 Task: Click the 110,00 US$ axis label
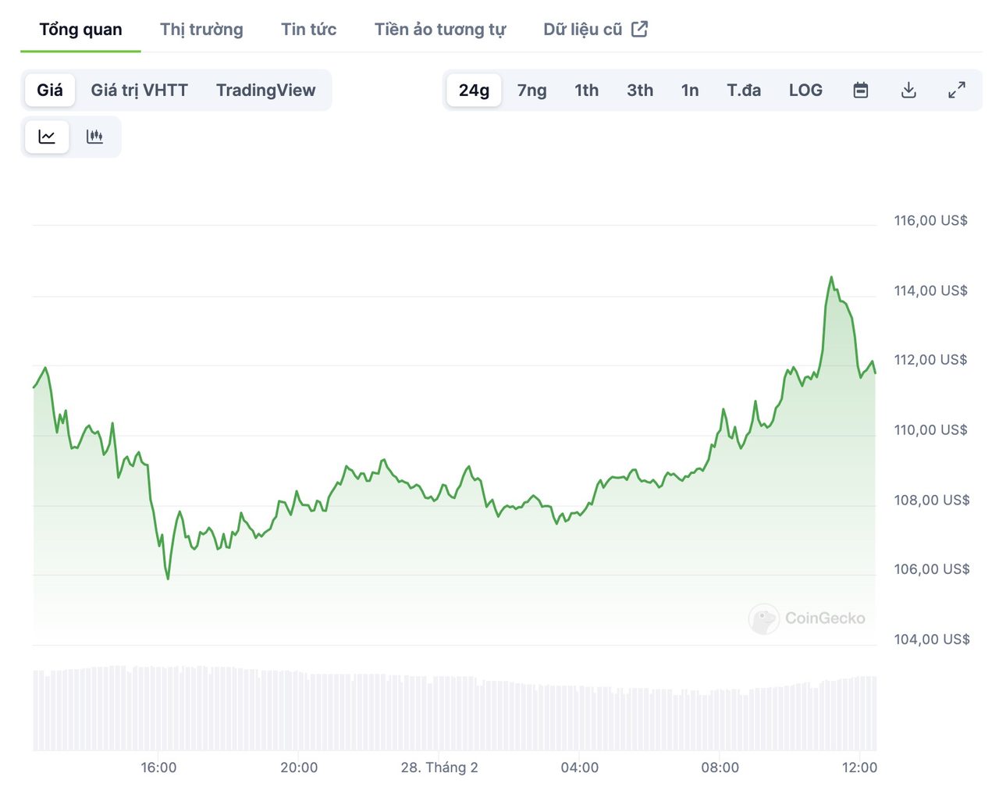(x=930, y=430)
